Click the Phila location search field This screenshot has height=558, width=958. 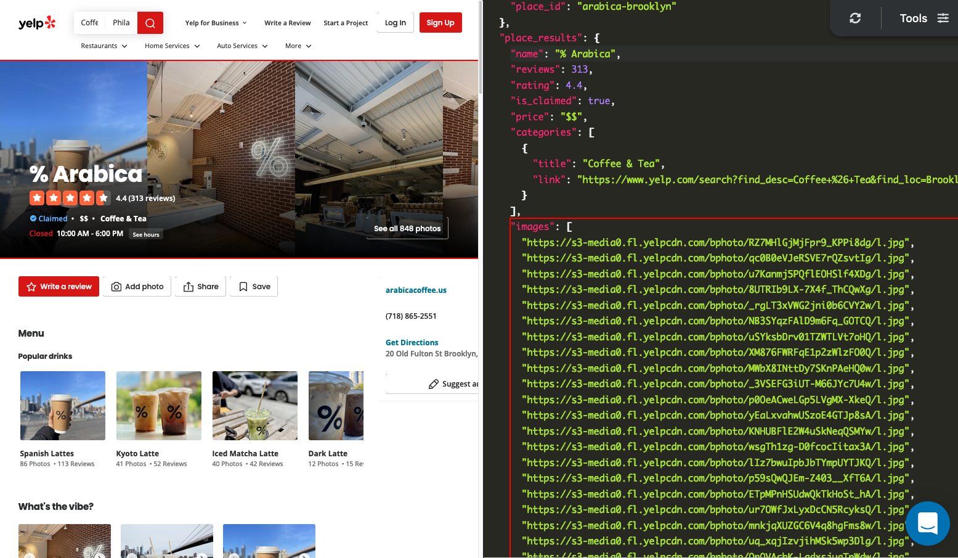[121, 23]
